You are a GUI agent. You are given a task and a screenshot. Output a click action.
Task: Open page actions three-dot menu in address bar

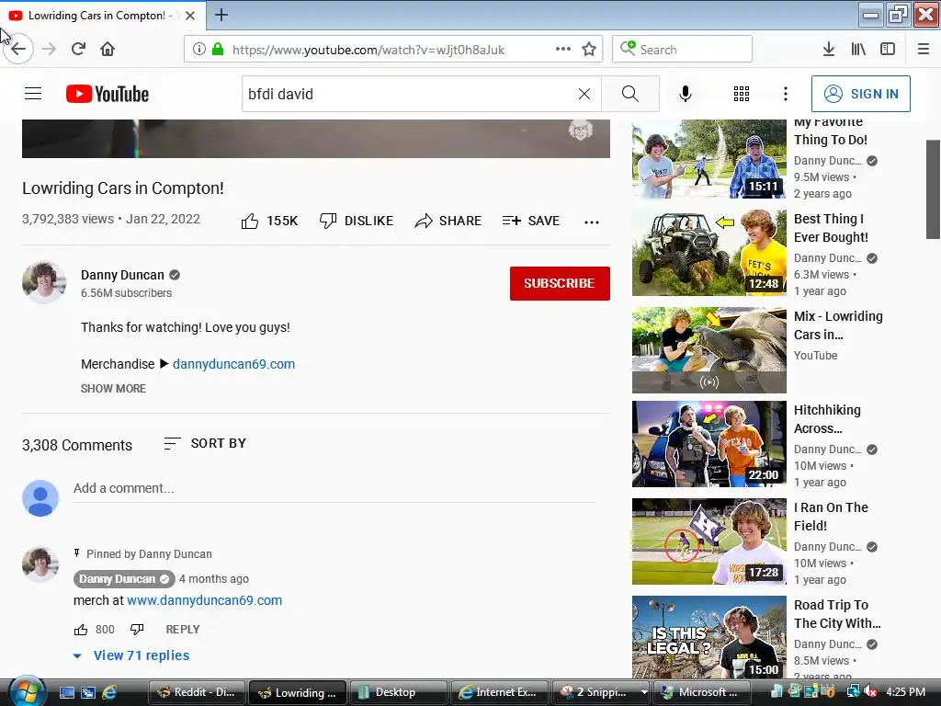pos(563,50)
